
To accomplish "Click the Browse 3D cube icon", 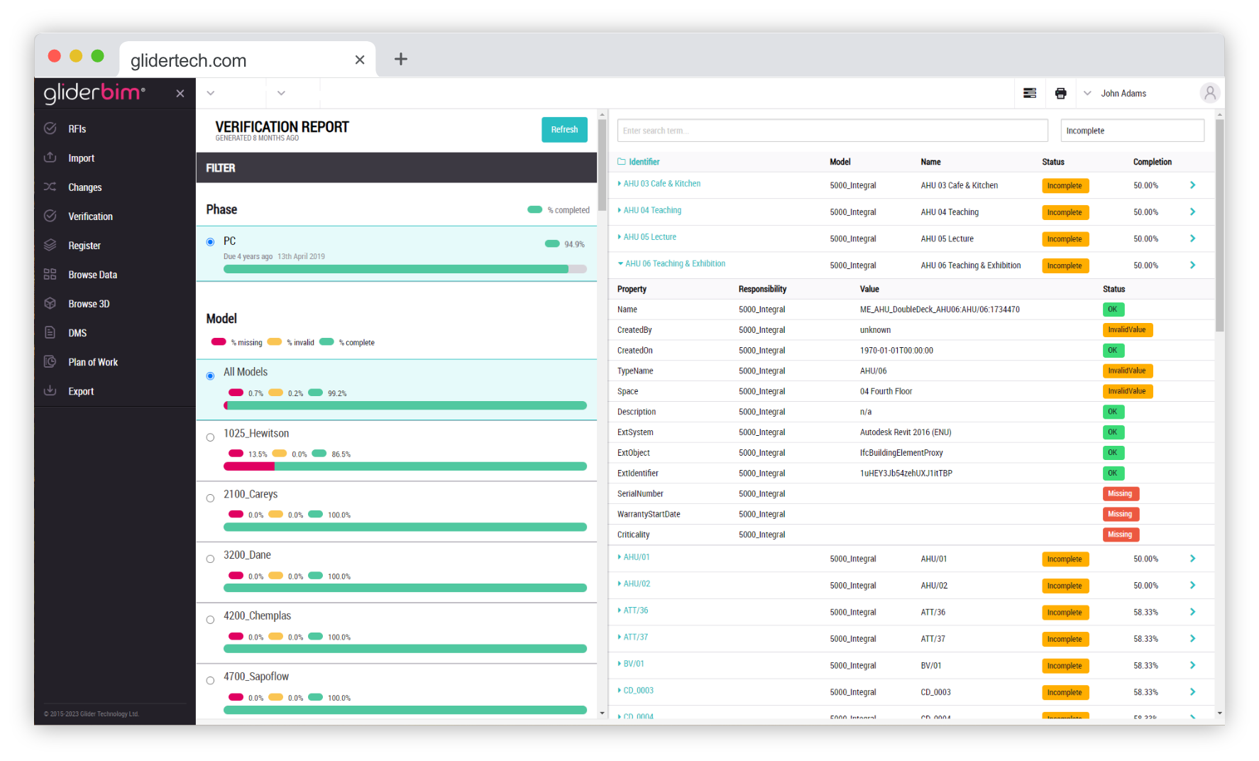I will (50, 304).
